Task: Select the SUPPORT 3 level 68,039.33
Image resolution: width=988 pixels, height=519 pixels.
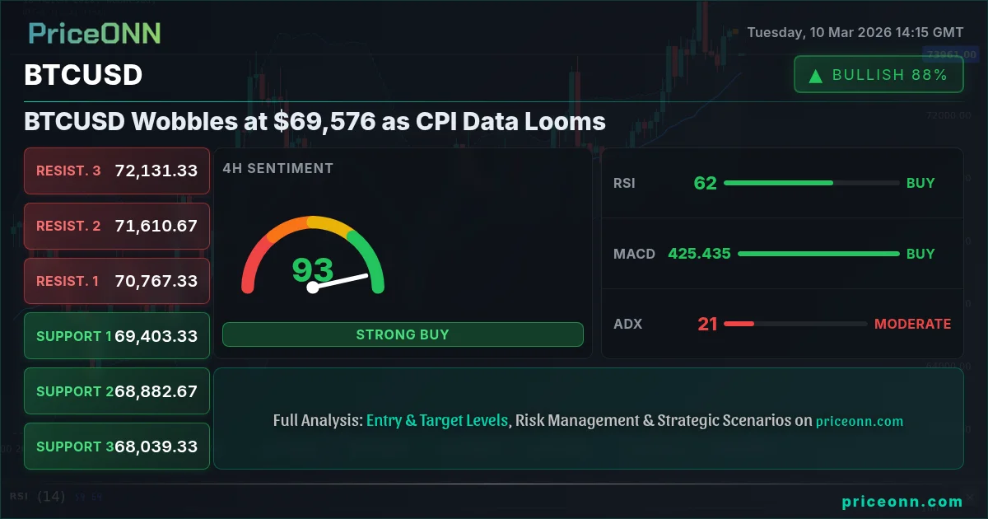Action: (117, 447)
